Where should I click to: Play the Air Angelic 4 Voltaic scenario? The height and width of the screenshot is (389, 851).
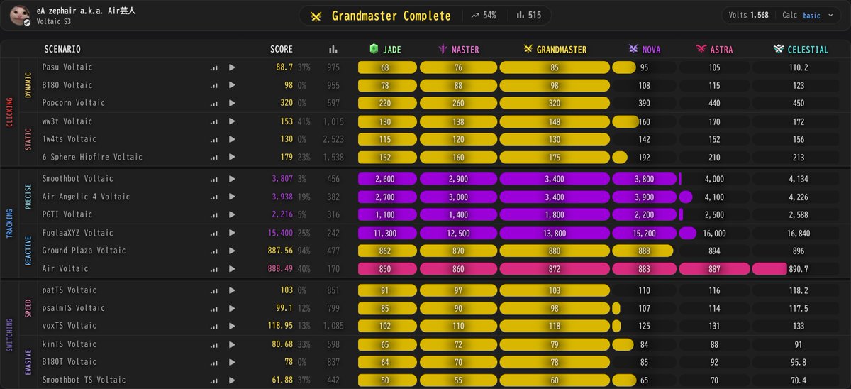231,197
